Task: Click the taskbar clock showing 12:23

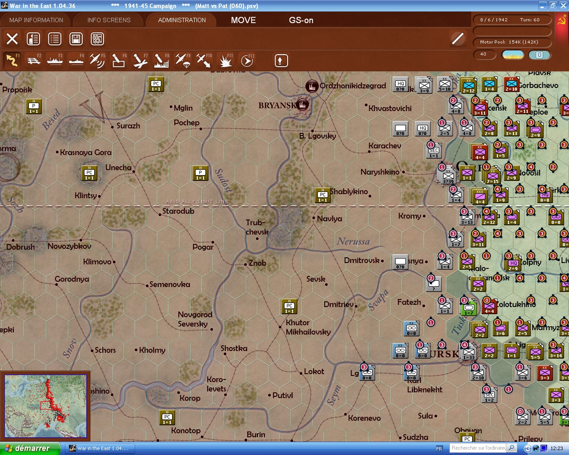Action: click(x=557, y=448)
